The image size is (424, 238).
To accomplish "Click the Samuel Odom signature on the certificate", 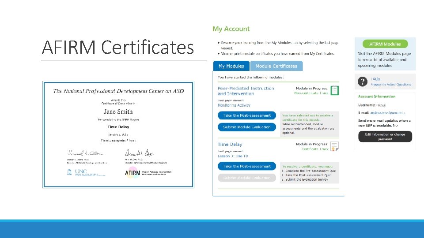I will click(x=85, y=153).
